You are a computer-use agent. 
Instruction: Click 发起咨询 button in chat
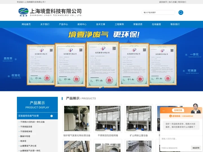(196, 148)
